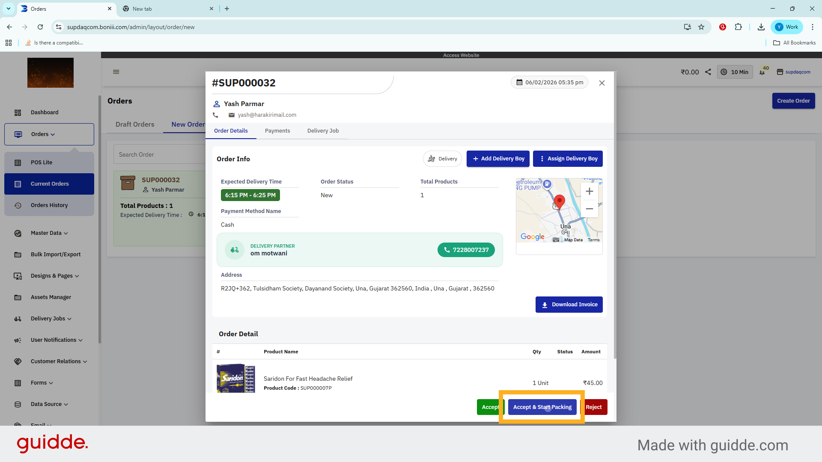Click the hamburger menu icon

click(116, 72)
